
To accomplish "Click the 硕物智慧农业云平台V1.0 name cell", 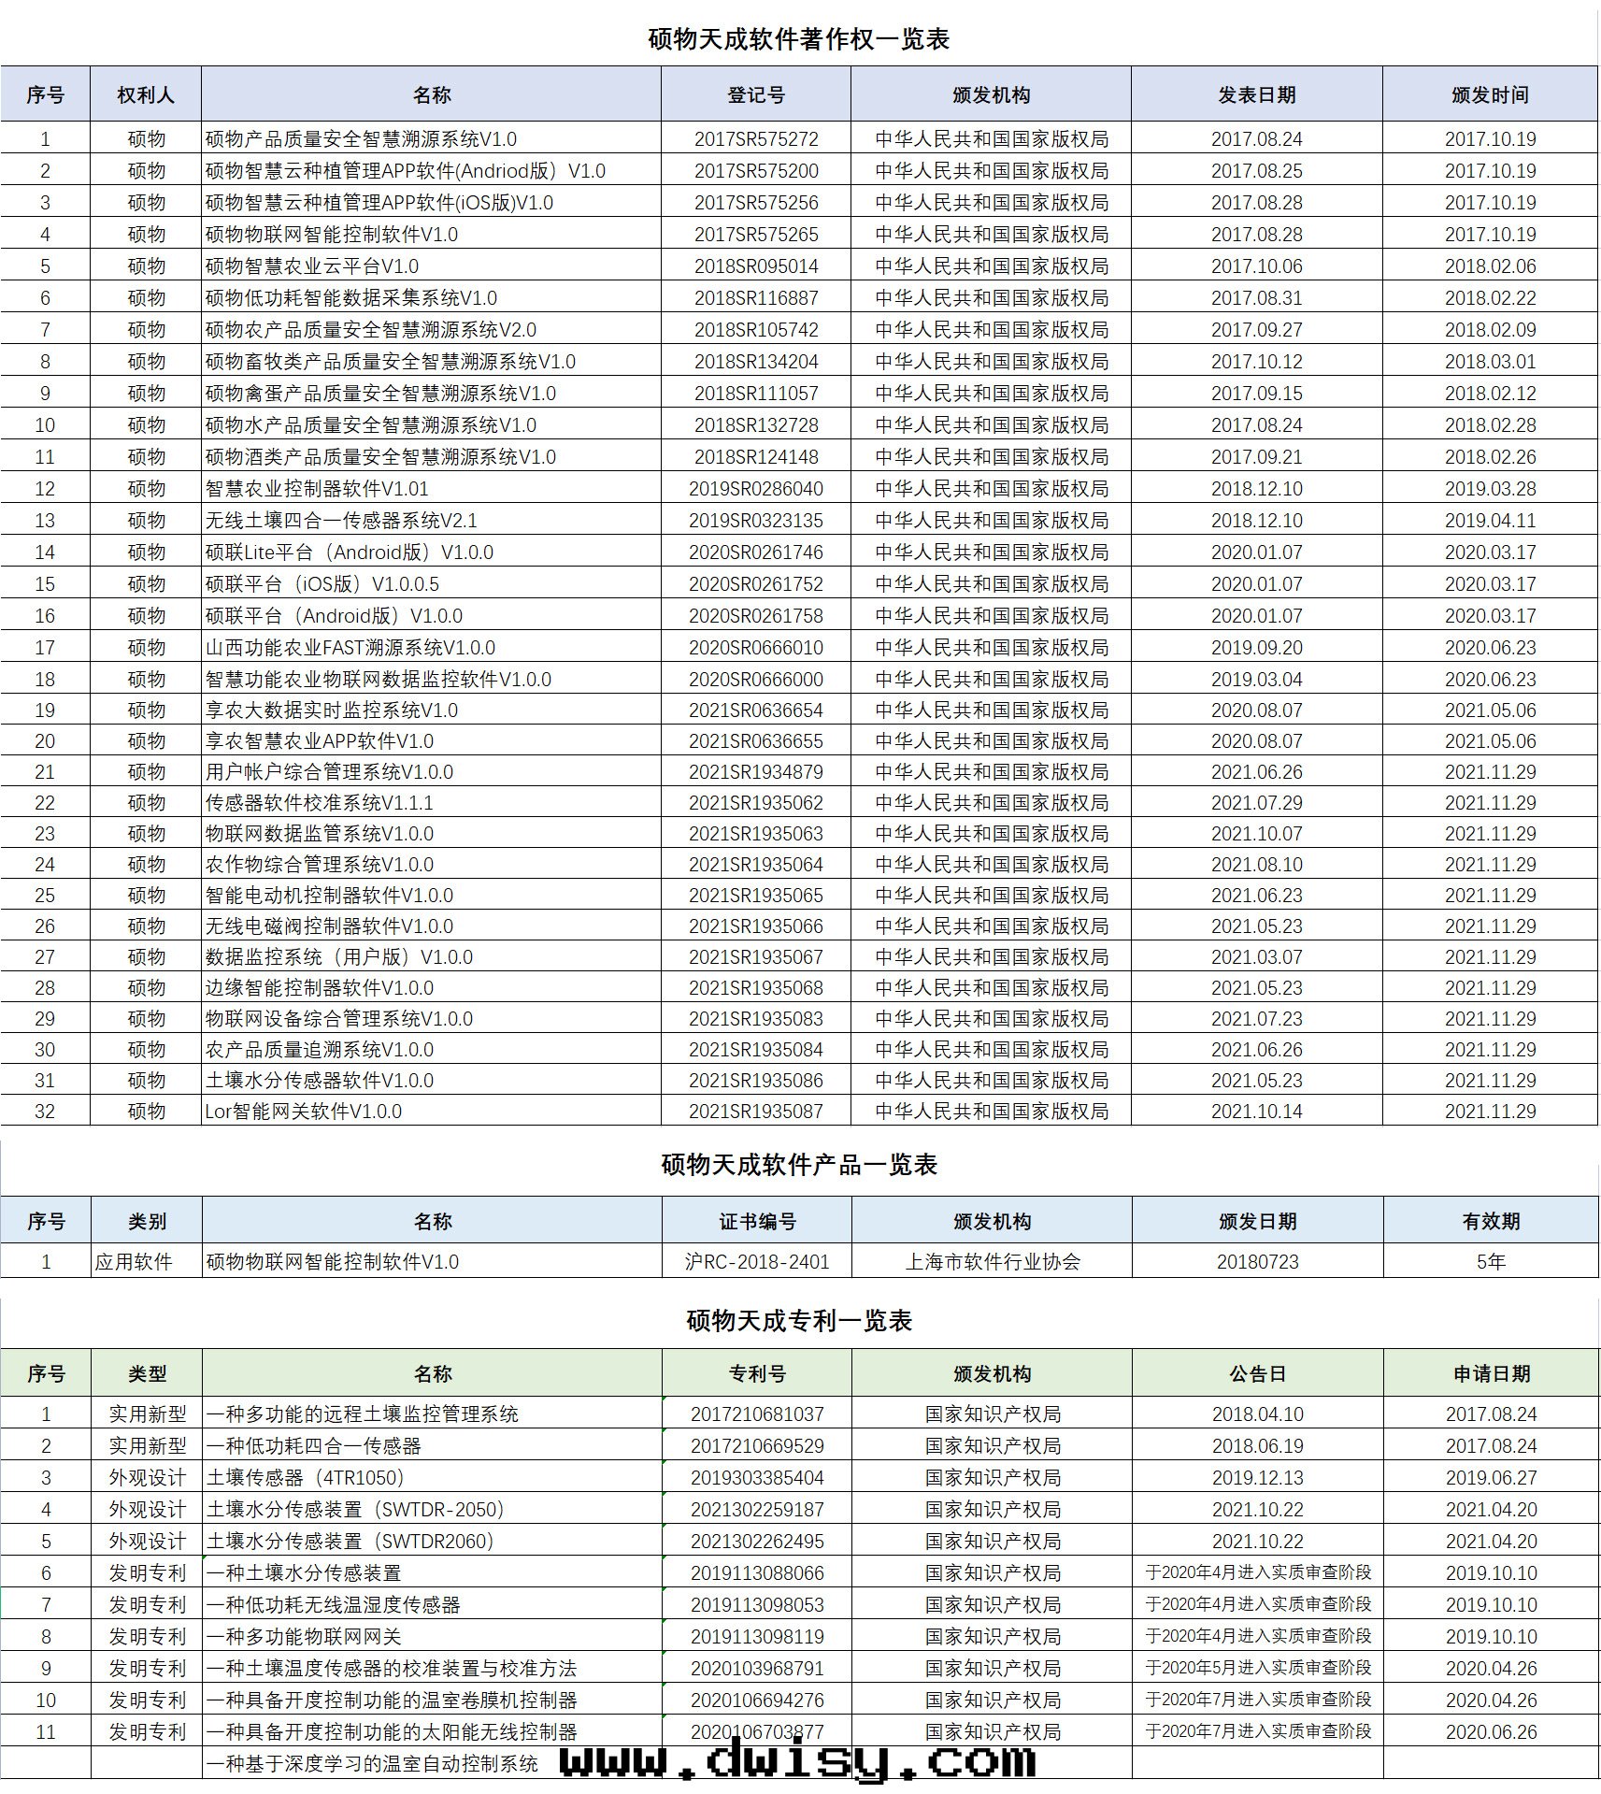I will coord(312,266).
